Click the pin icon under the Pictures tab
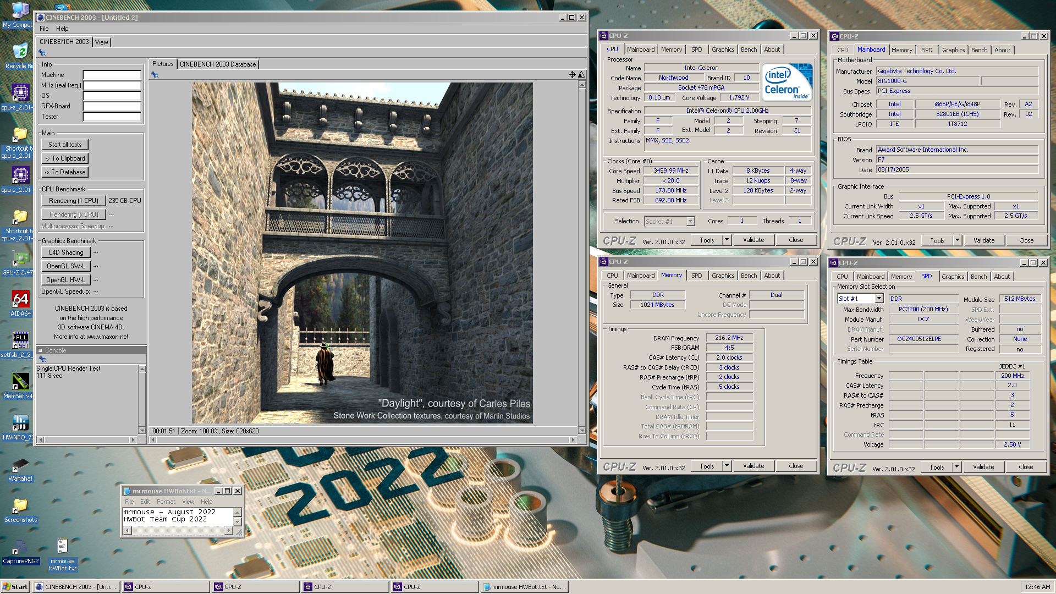Image resolution: width=1056 pixels, height=594 pixels. (x=155, y=75)
